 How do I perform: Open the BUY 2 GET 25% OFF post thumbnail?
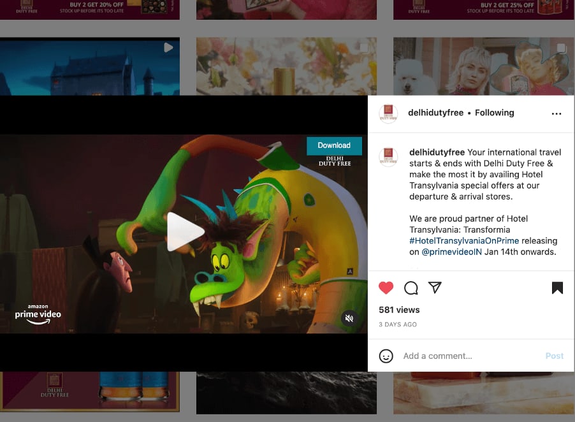click(484, 10)
